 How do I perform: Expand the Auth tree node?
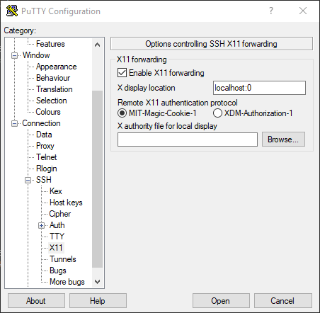click(41, 226)
